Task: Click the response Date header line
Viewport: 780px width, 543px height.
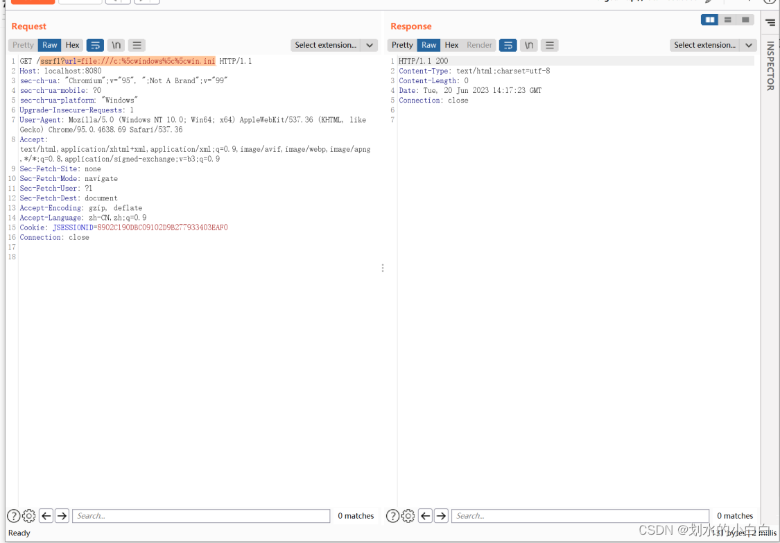Action: (470, 91)
